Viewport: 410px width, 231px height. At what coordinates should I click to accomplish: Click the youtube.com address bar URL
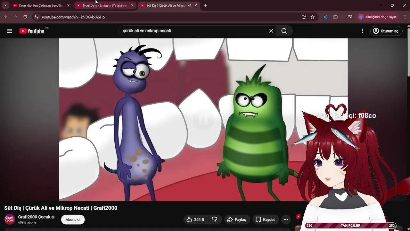tap(73, 17)
